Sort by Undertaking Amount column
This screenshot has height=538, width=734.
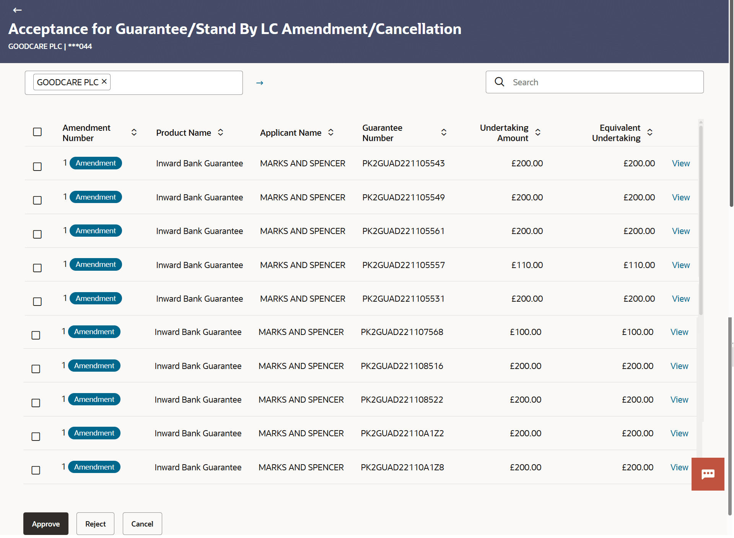[x=538, y=132]
